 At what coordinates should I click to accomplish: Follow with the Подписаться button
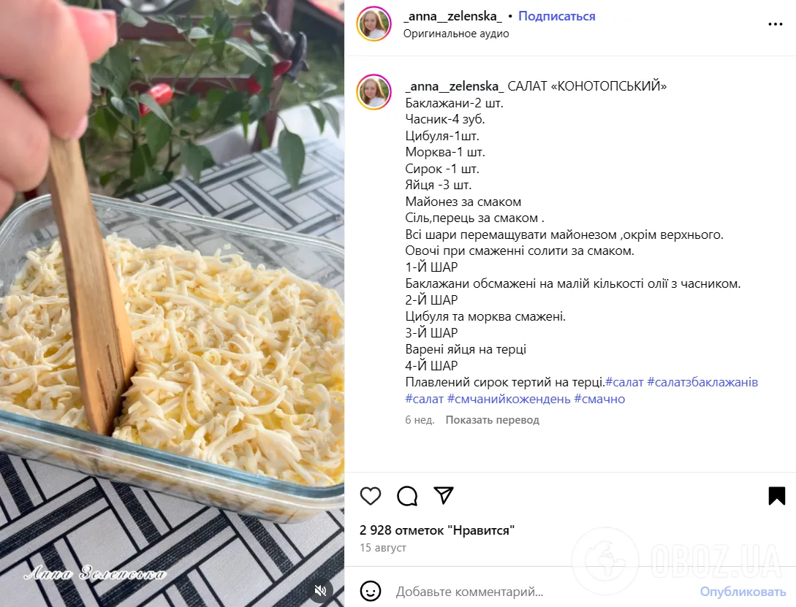[556, 16]
